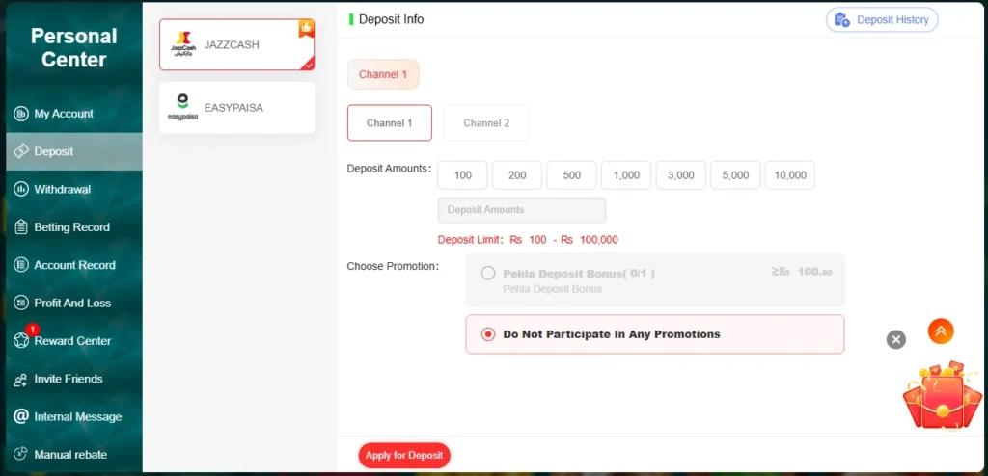
Task: Click the Personal Center heading
Action: click(x=73, y=48)
